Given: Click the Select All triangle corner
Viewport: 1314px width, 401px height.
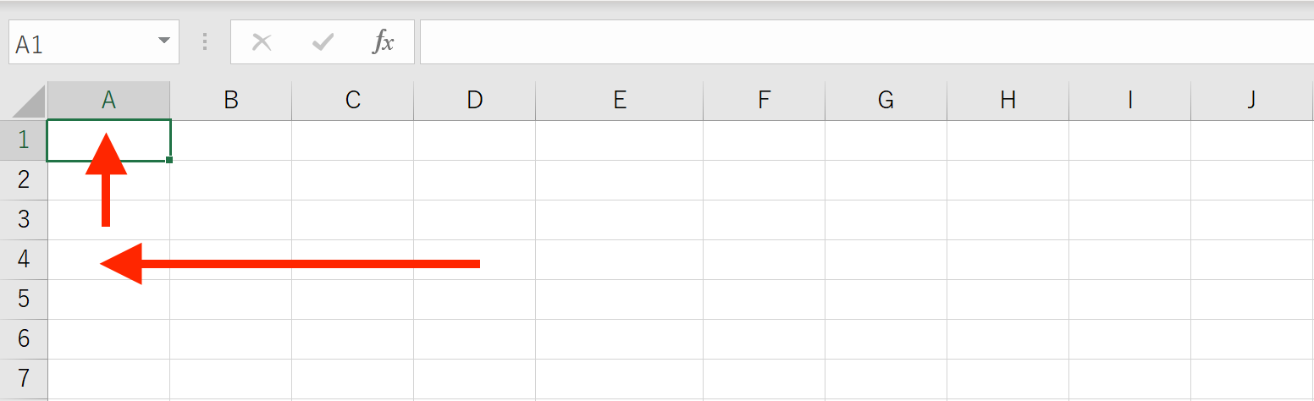Looking at the screenshot, I should 29,102.
